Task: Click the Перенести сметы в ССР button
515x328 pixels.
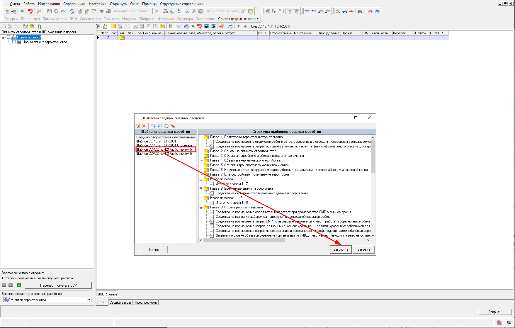Action: click(58, 285)
